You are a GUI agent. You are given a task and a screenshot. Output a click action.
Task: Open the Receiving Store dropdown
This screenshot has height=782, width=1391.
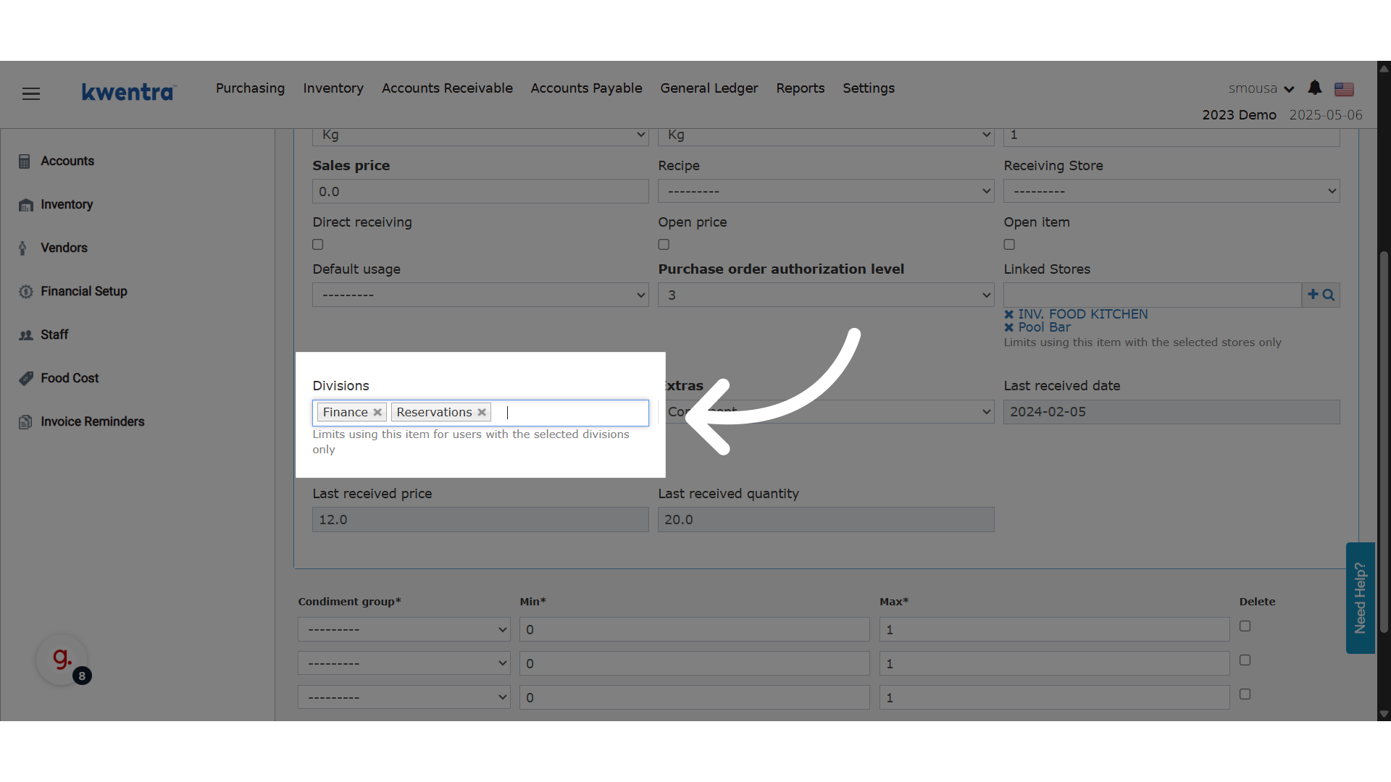(1171, 191)
